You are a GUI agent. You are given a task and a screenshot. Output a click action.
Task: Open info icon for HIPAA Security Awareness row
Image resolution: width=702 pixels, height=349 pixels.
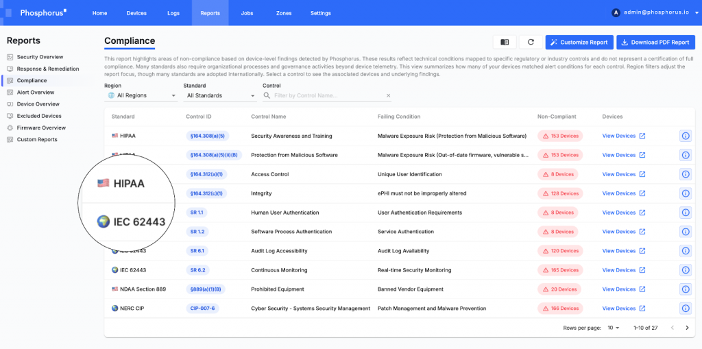coord(685,136)
